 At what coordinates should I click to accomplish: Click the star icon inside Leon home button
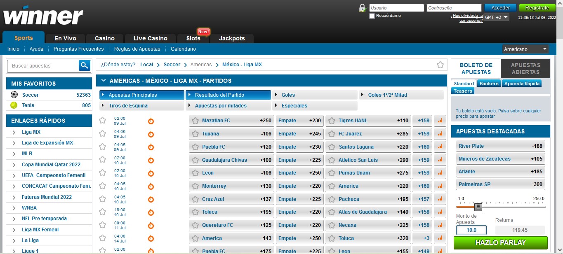[195, 173]
